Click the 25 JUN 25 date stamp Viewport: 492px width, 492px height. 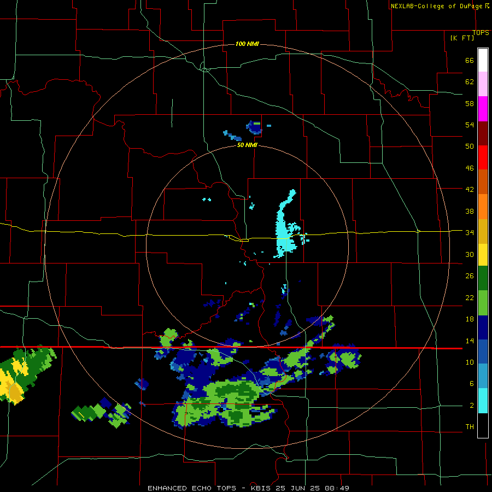click(297, 488)
